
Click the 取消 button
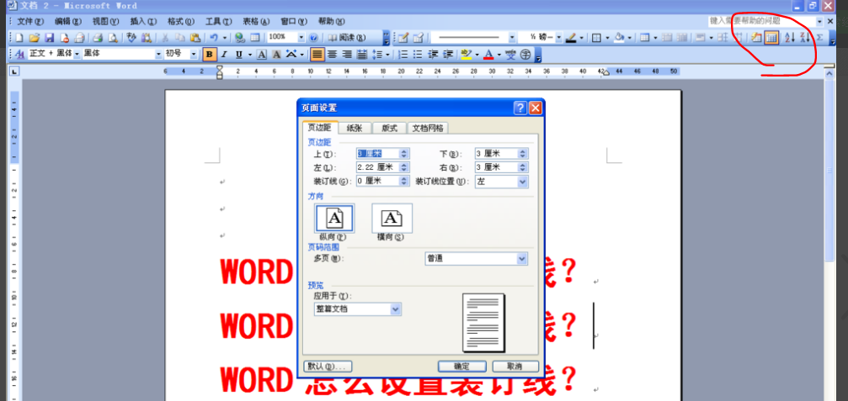coord(515,367)
